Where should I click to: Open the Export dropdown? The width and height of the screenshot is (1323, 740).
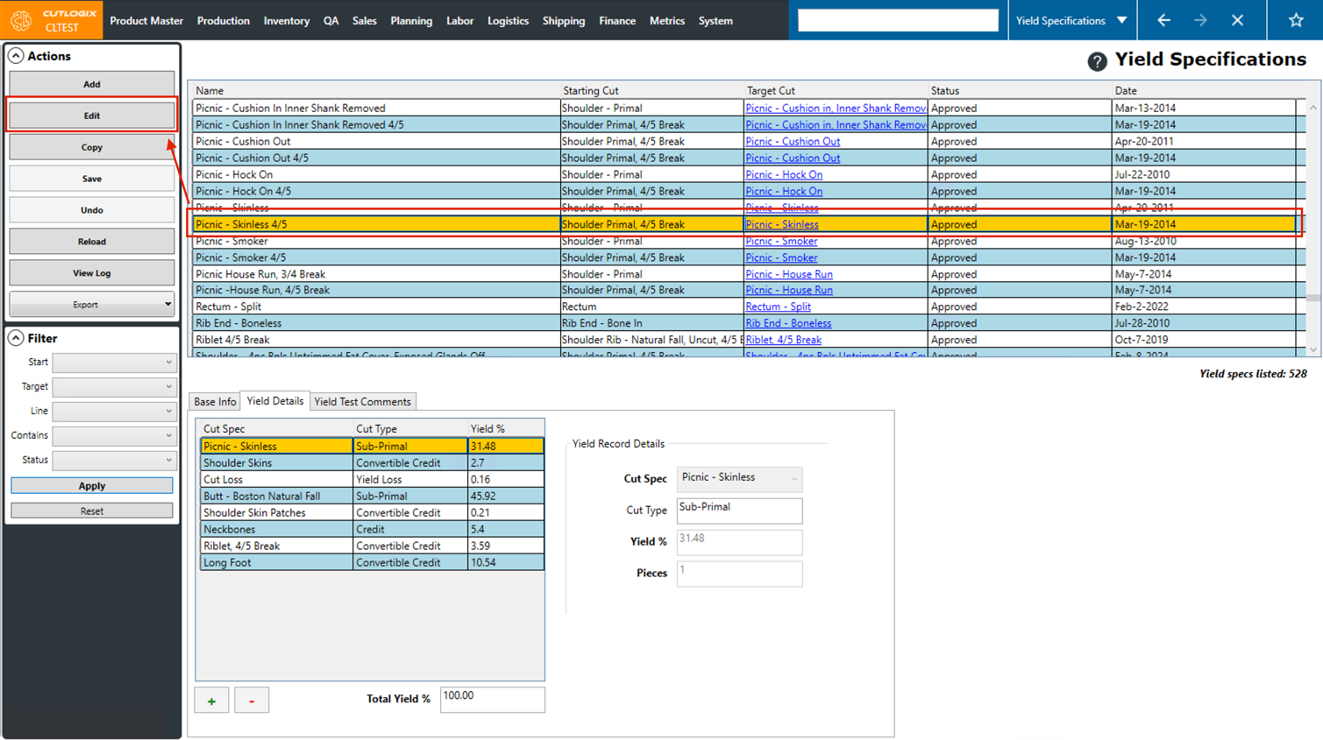pos(92,305)
